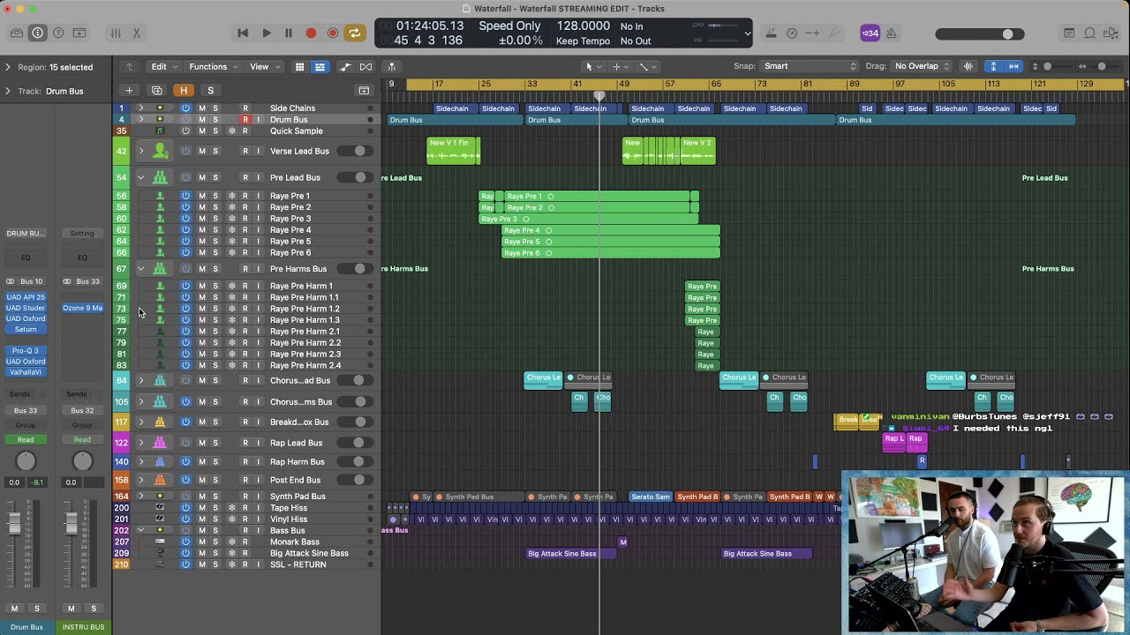
Task: Expand the Track Drum Bus disclosure triangle
Action: pyautogui.click(x=8, y=91)
